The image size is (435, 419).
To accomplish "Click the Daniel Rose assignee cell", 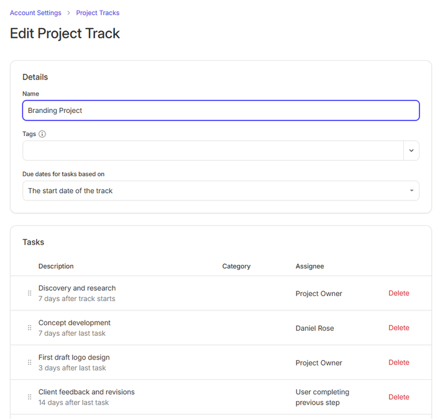I will coord(314,328).
